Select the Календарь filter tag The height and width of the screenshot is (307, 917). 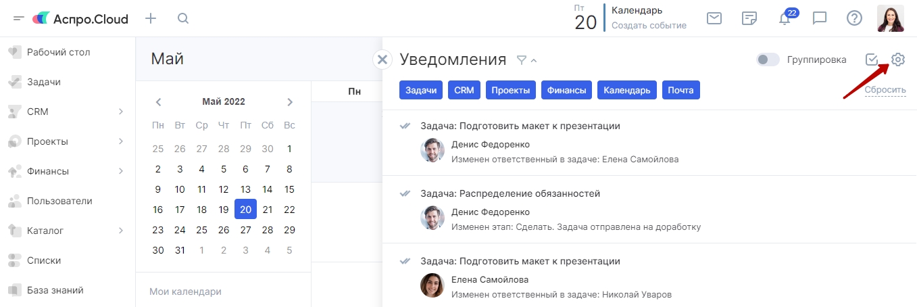click(x=627, y=90)
